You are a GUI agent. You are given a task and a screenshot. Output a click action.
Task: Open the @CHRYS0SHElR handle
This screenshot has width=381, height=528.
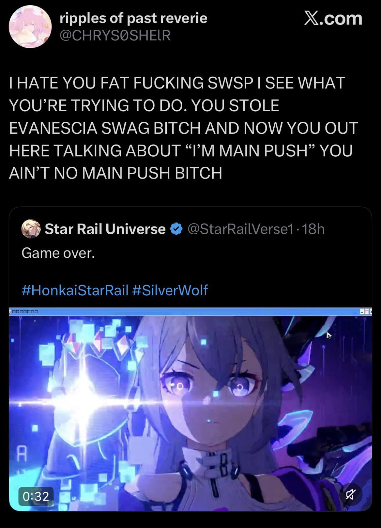pos(115,35)
